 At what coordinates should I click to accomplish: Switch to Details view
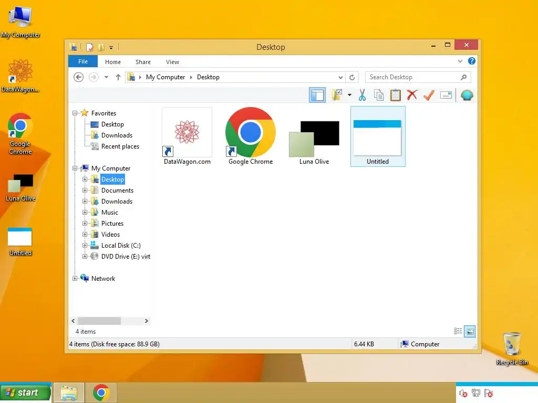[x=458, y=331]
